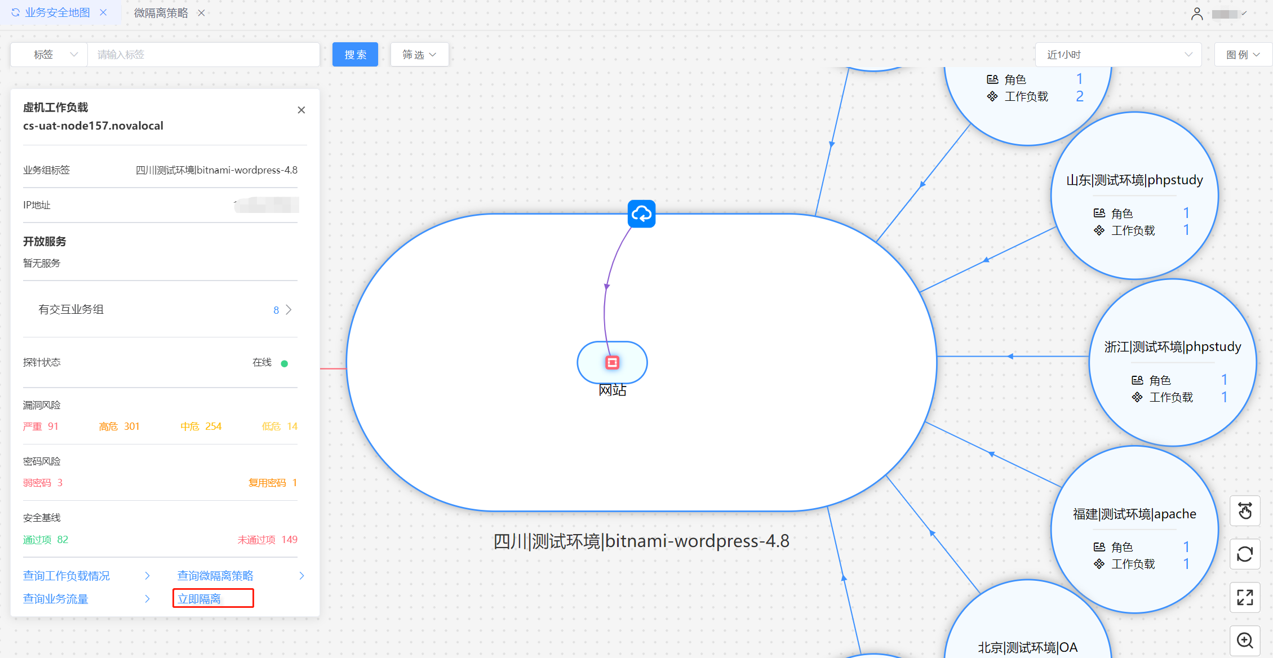Toggle fullscreen map view
Image resolution: width=1273 pixels, height=658 pixels.
click(x=1245, y=597)
